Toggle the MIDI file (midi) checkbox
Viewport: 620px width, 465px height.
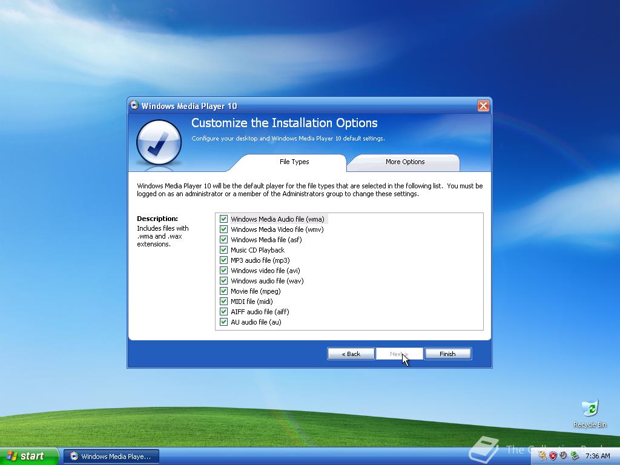[224, 302]
